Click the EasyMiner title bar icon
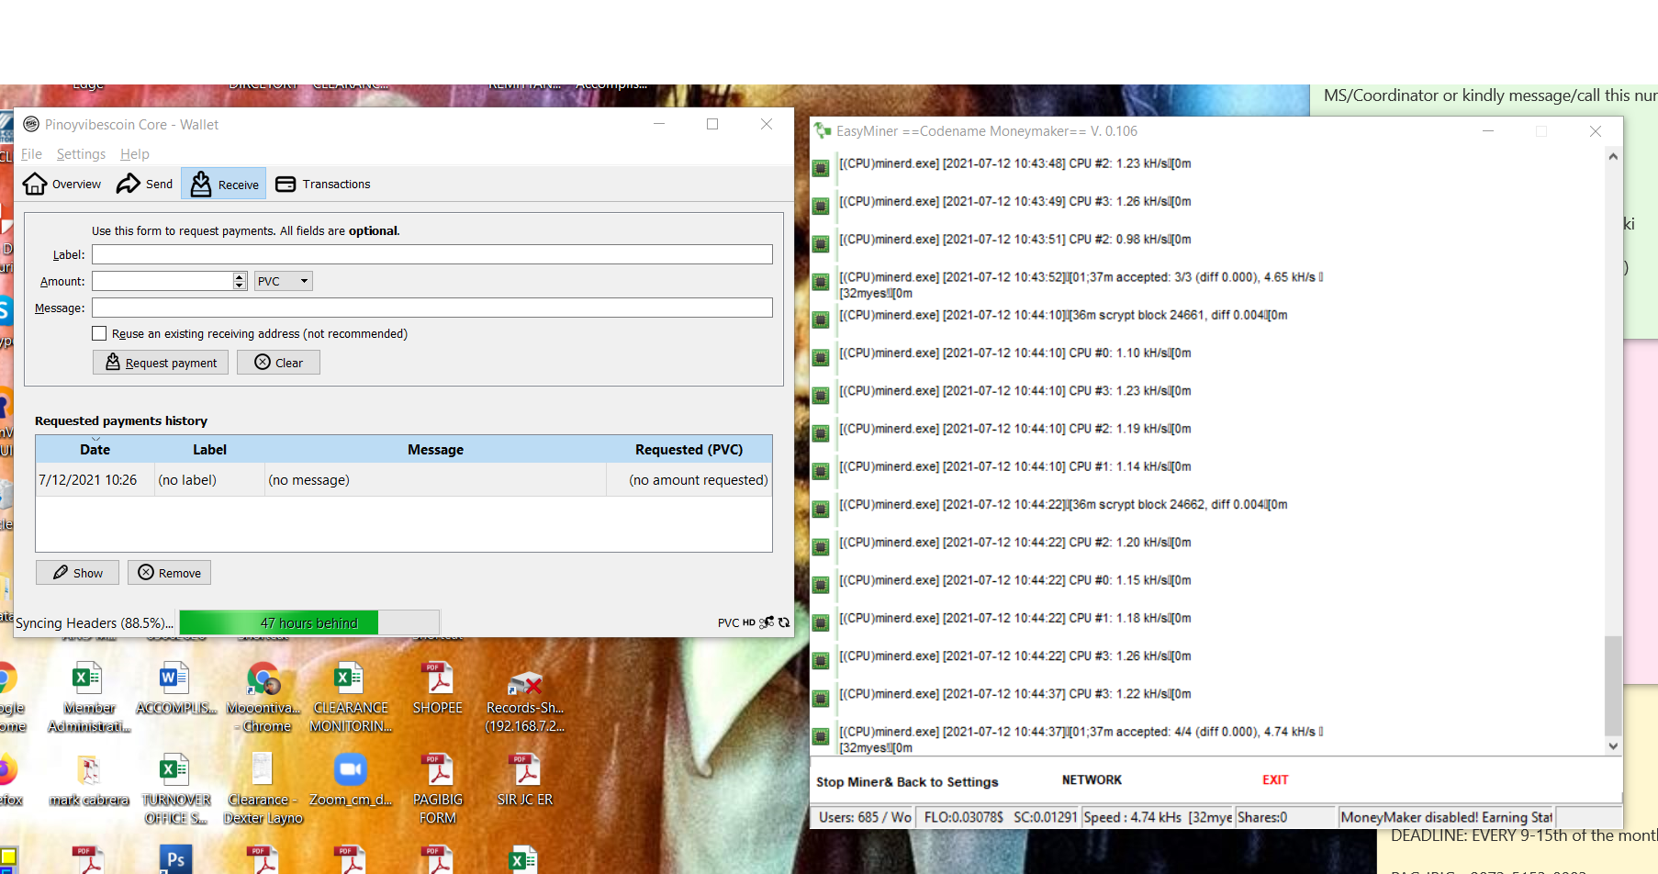 click(823, 131)
